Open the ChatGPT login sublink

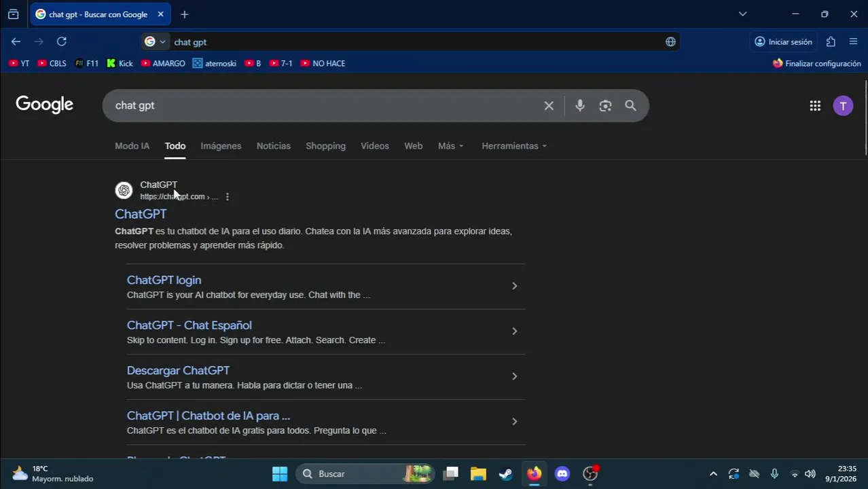click(164, 280)
